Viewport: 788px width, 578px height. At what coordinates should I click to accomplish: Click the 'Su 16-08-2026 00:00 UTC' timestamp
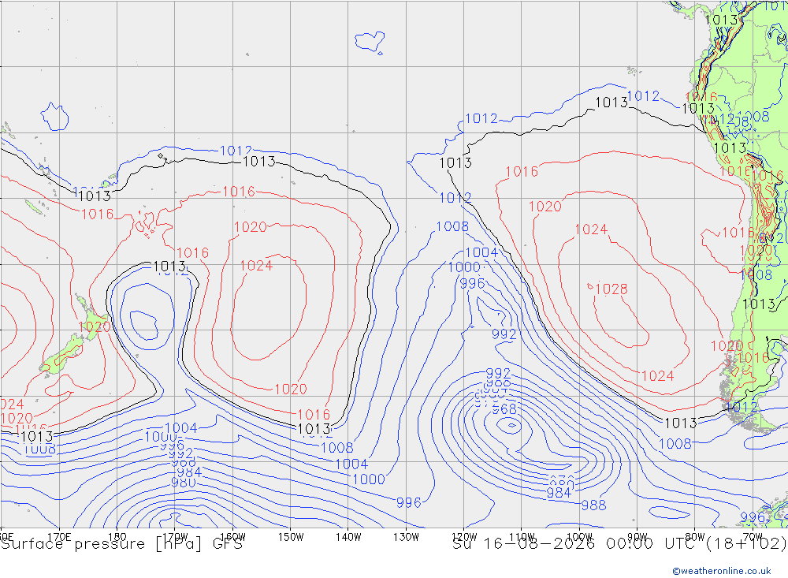point(577,544)
